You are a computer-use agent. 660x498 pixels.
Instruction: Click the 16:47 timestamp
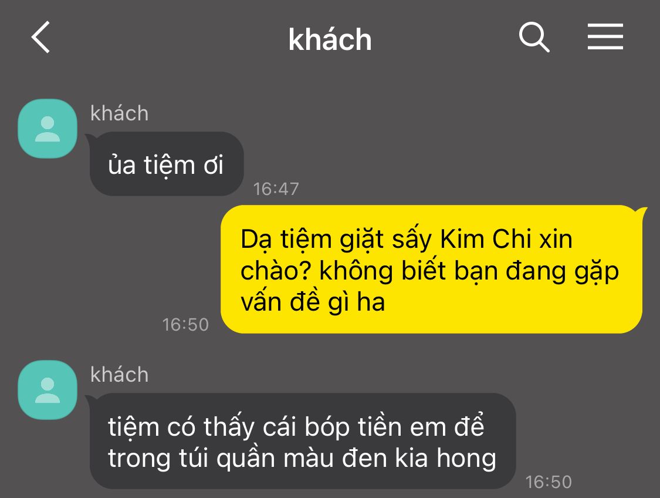click(x=276, y=189)
